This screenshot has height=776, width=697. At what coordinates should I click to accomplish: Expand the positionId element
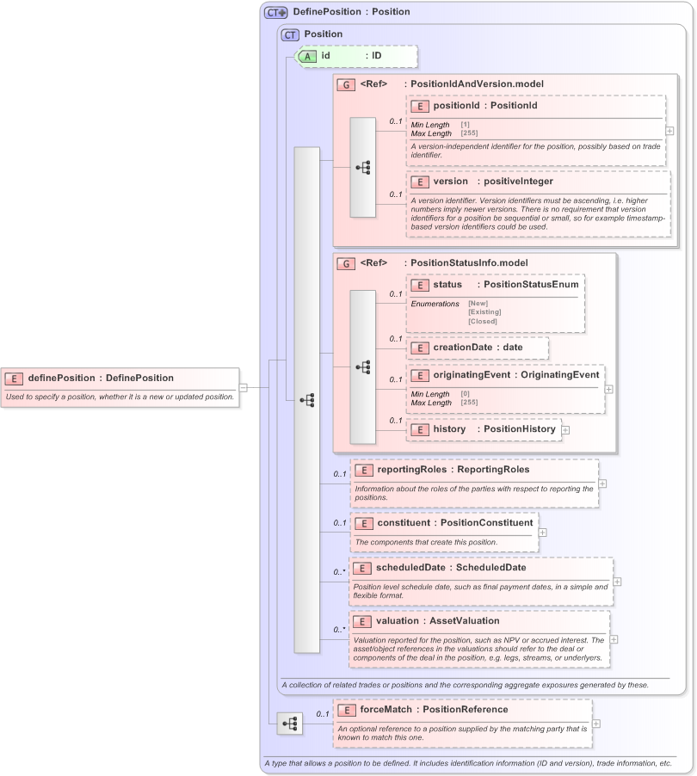(x=669, y=131)
